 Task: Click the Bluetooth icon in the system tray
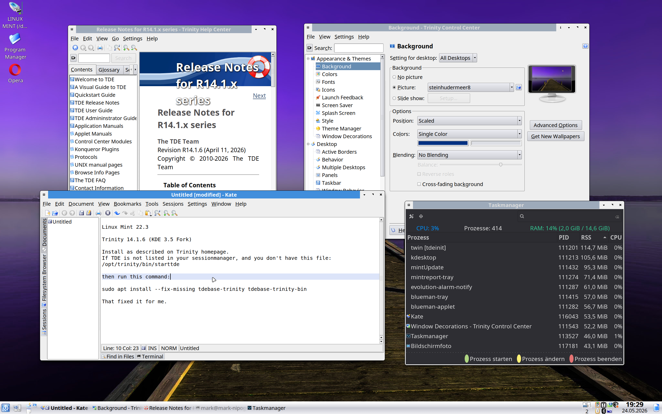coord(604,411)
